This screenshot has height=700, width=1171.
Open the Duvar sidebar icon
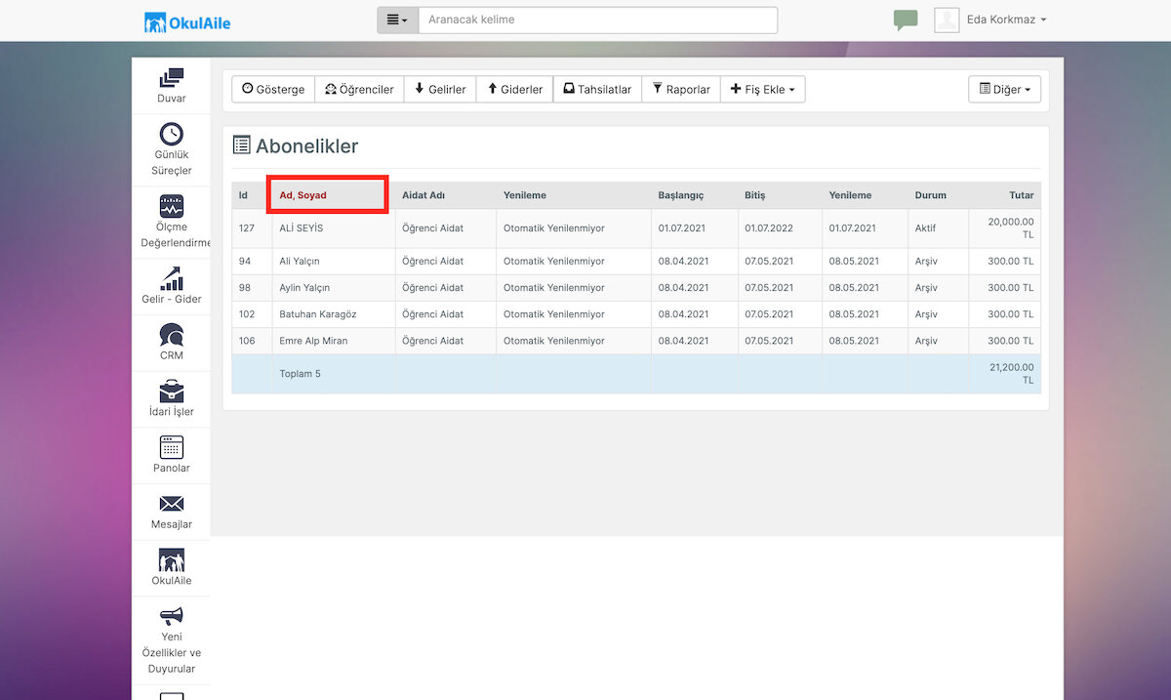click(x=172, y=77)
